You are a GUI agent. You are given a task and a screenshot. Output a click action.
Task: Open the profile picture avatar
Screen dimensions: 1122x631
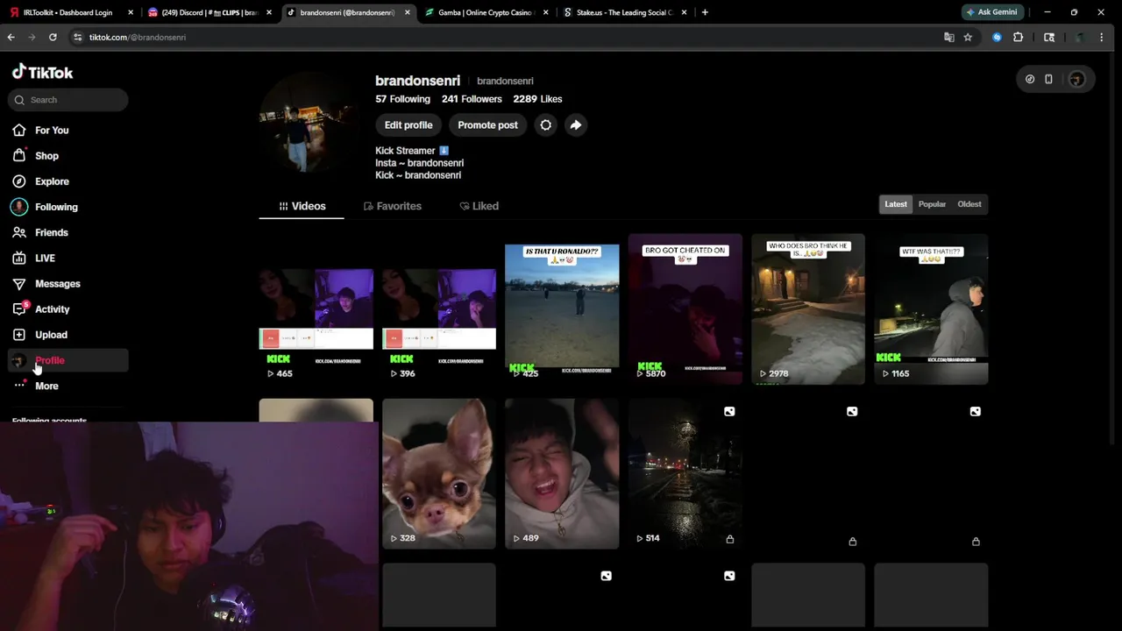click(x=307, y=123)
